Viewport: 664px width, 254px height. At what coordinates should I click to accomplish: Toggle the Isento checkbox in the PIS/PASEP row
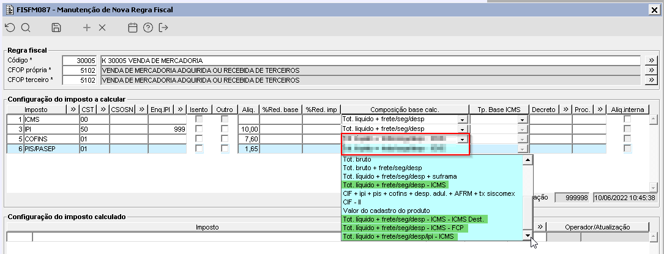(199, 149)
